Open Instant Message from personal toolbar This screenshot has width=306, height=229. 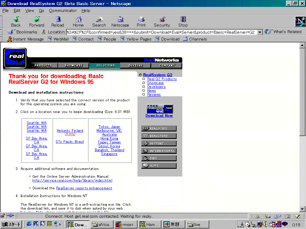25,39
